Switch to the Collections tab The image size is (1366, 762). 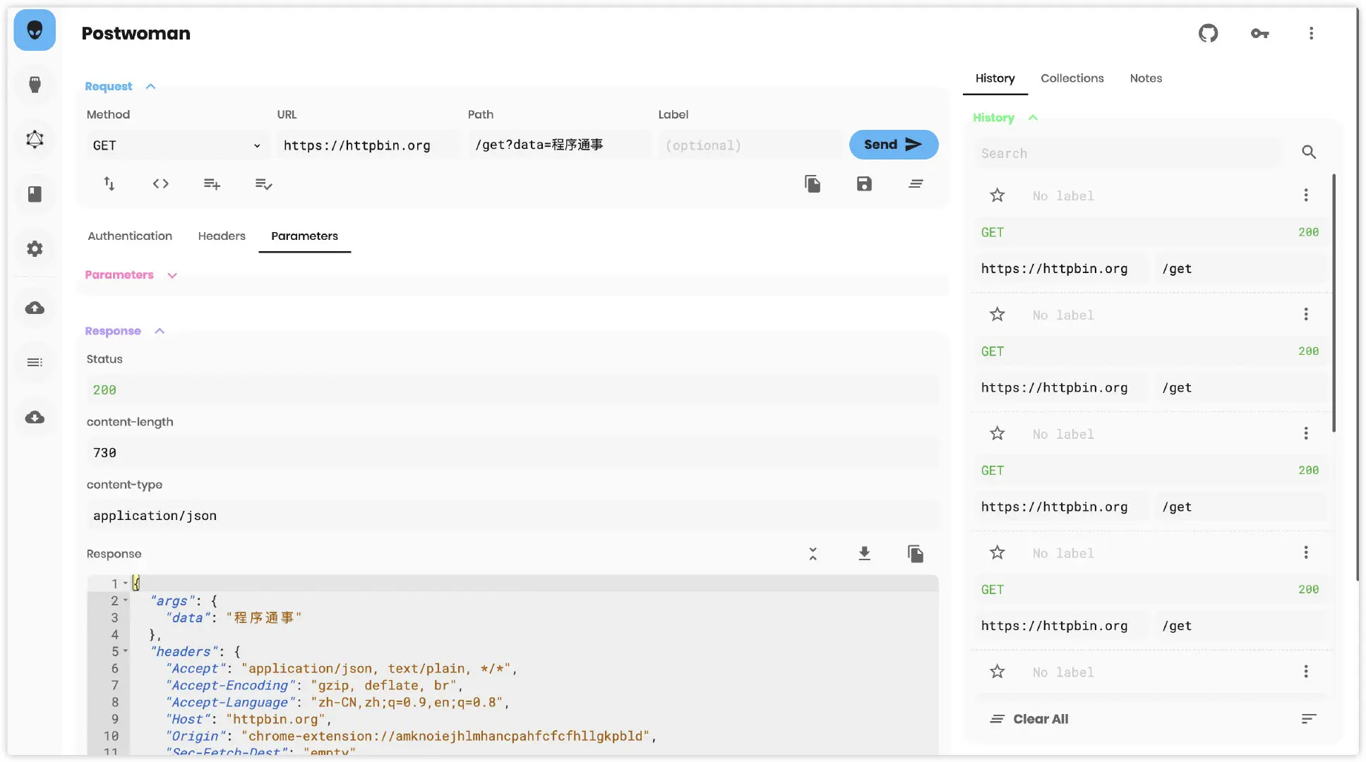tap(1072, 78)
